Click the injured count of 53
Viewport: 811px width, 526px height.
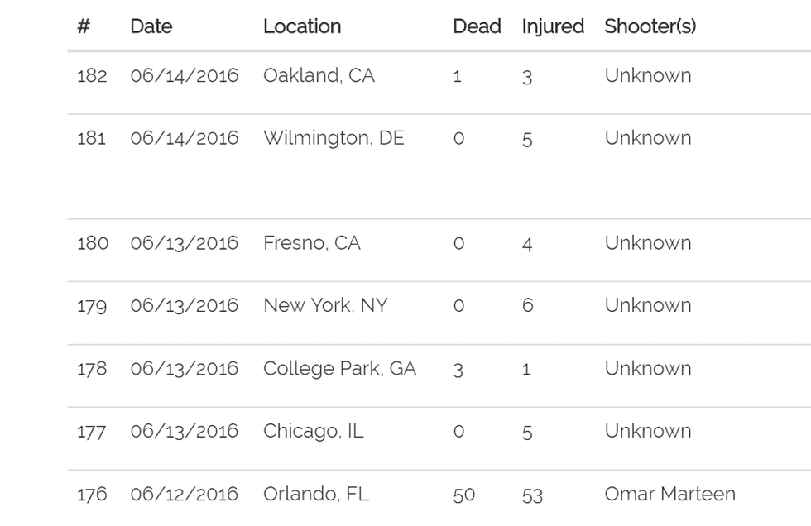532,495
